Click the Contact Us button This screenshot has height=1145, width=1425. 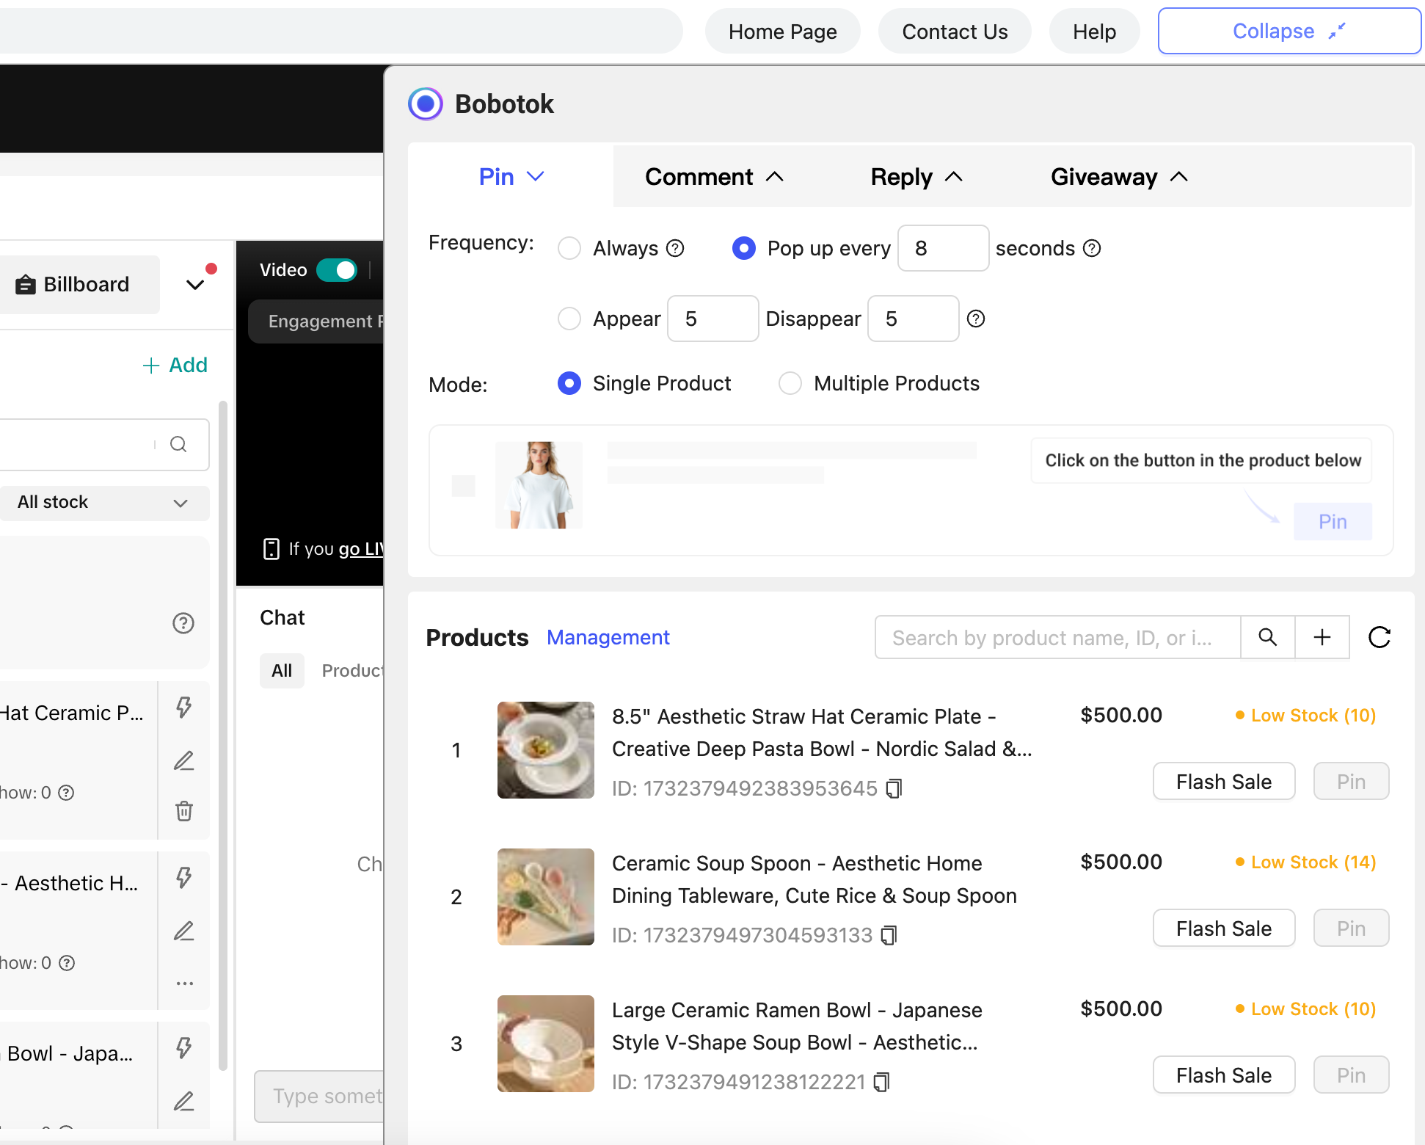(955, 32)
